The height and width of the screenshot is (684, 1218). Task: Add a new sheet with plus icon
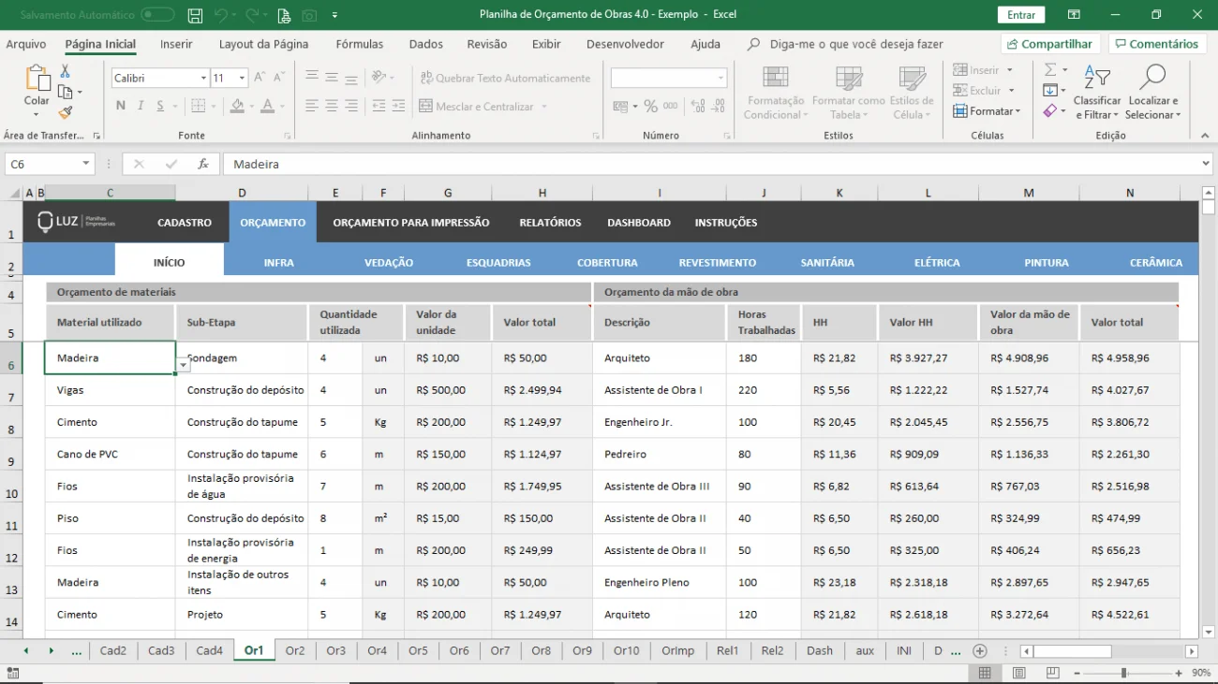coord(980,650)
